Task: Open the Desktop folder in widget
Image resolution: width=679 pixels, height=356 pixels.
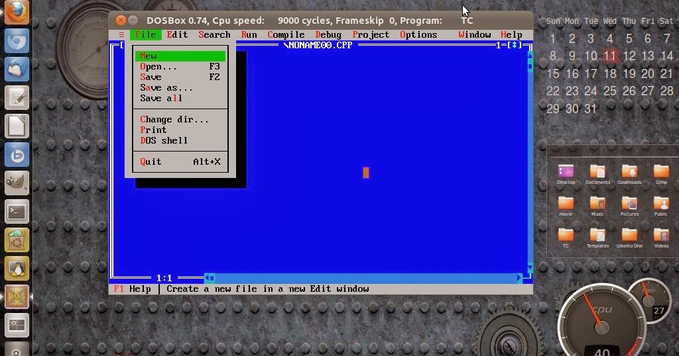Action: tap(566, 175)
